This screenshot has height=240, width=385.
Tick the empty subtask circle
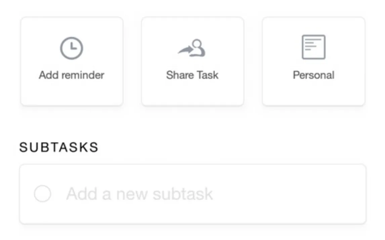coord(43,194)
